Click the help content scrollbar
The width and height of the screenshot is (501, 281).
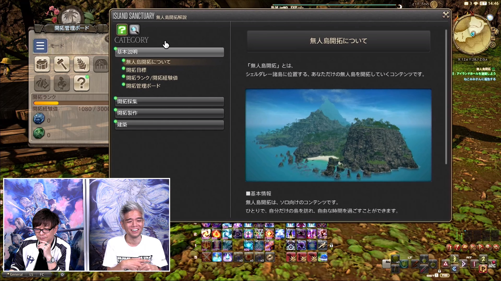tap(446, 97)
